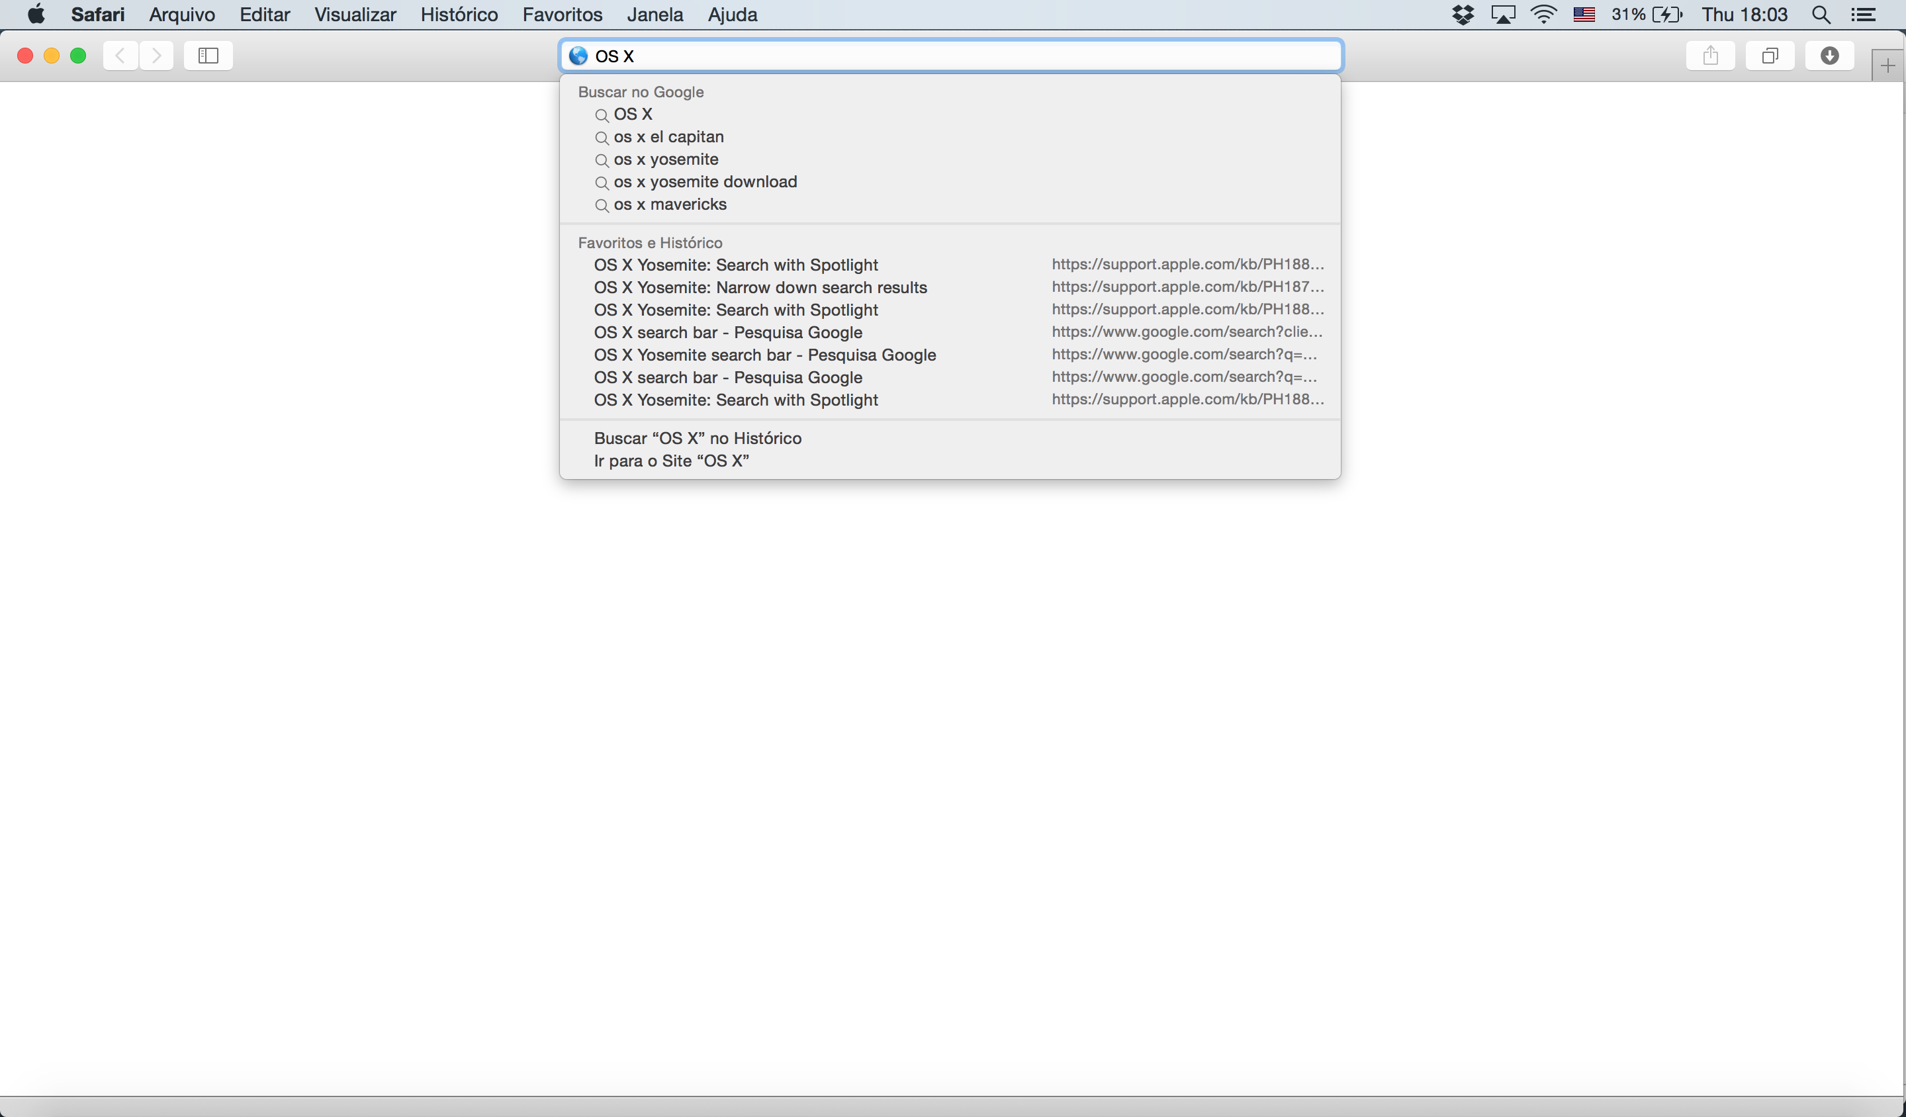Add a new tab with the plus button
Viewport: 1906px width, 1117px height.
click(x=1888, y=66)
